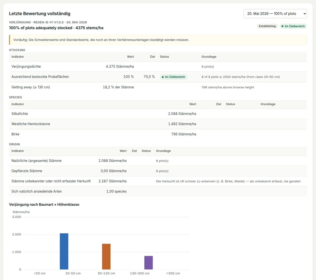
Task: Click the Natürliche (angesamte) Stämme row
Action: coord(158,161)
